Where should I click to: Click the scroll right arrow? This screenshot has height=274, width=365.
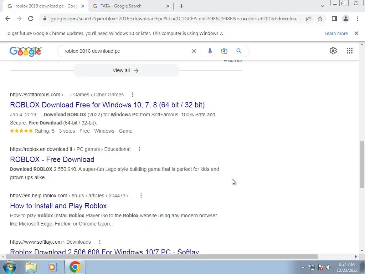356,257
